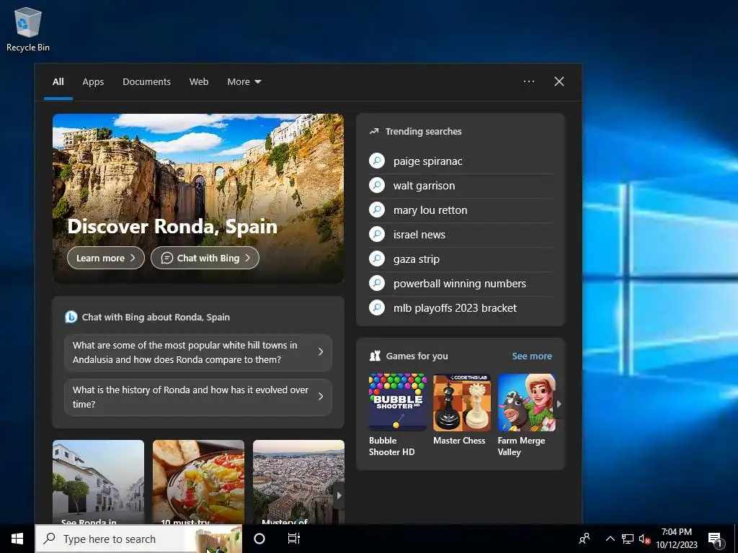Click search icon next to mlb playoffs bracket
This screenshot has width=738, height=553.
pyautogui.click(x=377, y=307)
